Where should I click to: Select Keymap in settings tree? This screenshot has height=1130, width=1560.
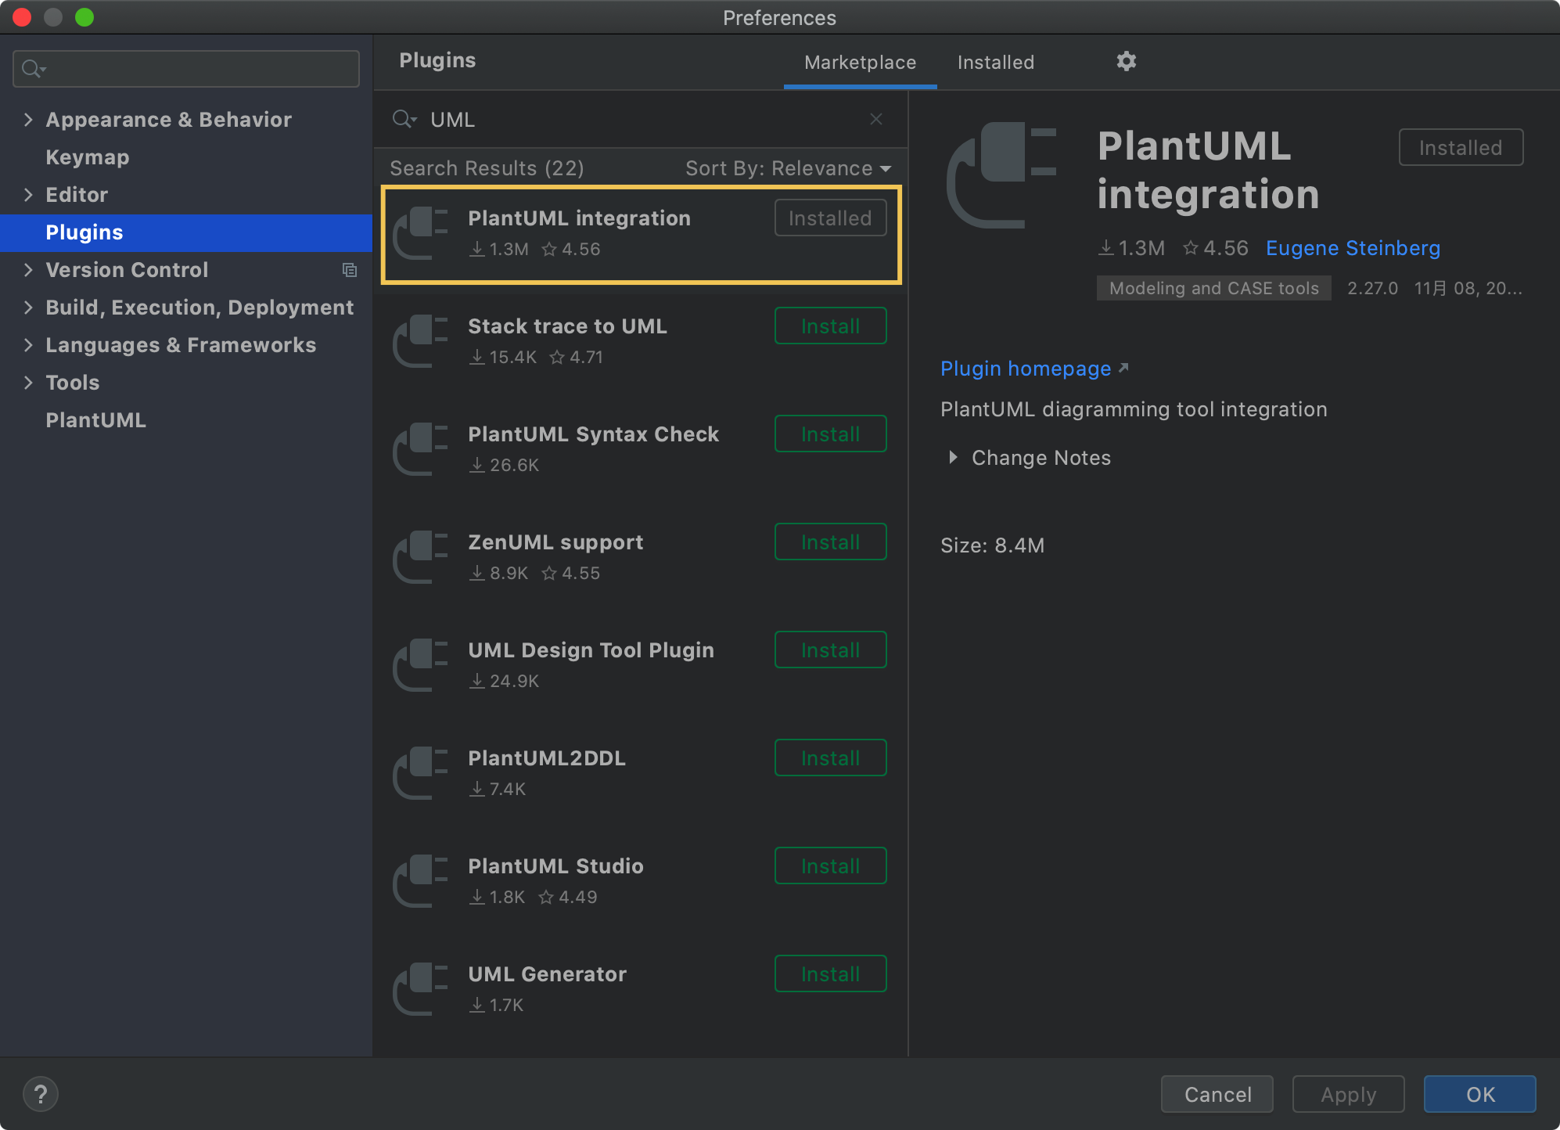[x=88, y=157]
